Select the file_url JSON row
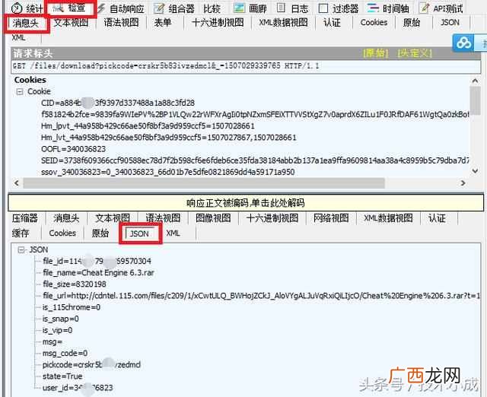Image resolution: width=487 pixels, height=397 pixels. (262, 296)
